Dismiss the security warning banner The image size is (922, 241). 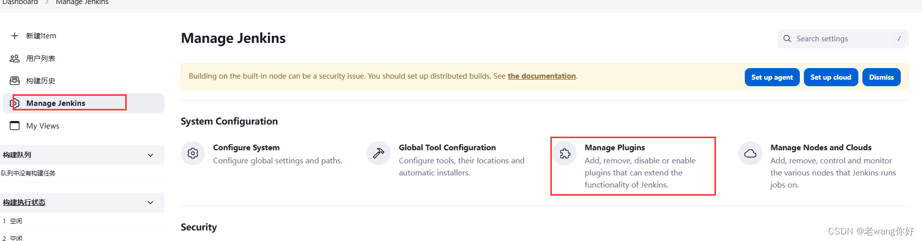(x=881, y=77)
